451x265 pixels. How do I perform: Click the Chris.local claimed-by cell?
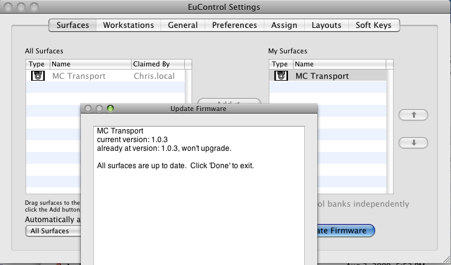tap(154, 76)
